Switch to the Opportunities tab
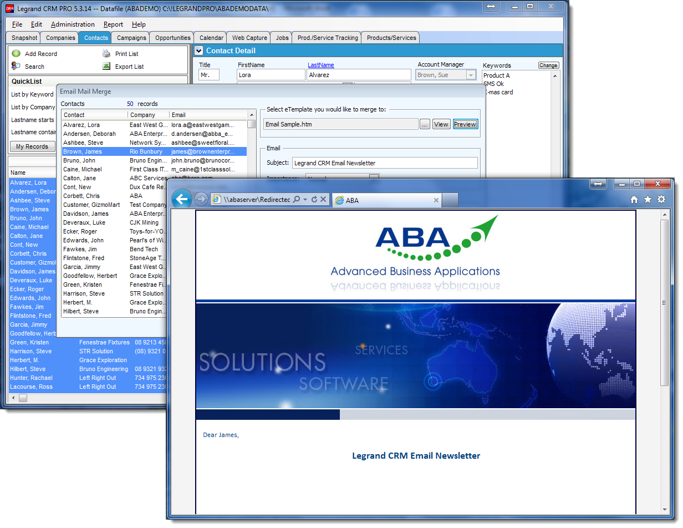The width and height of the screenshot is (683, 528). point(173,38)
